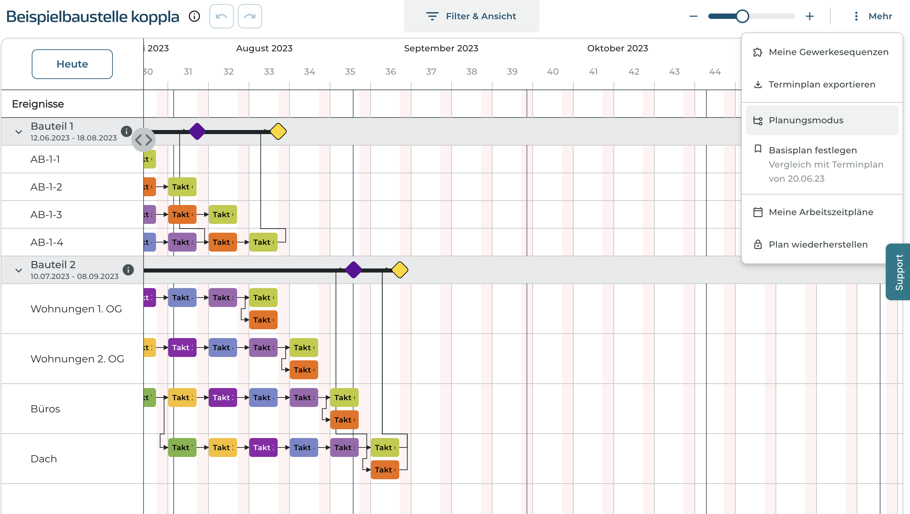Click the sidebar collapse arrows handle
This screenshot has width=910, height=514.
click(x=144, y=140)
